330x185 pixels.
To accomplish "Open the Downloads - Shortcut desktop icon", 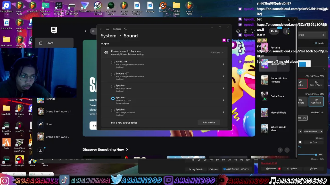I will point(45,8).
